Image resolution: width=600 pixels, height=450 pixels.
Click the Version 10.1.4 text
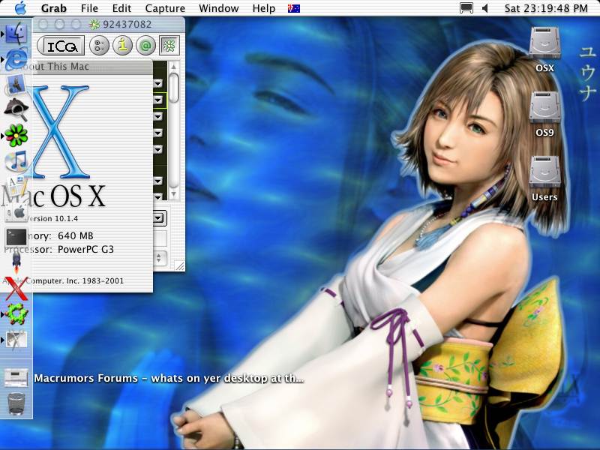pyautogui.click(x=52, y=218)
